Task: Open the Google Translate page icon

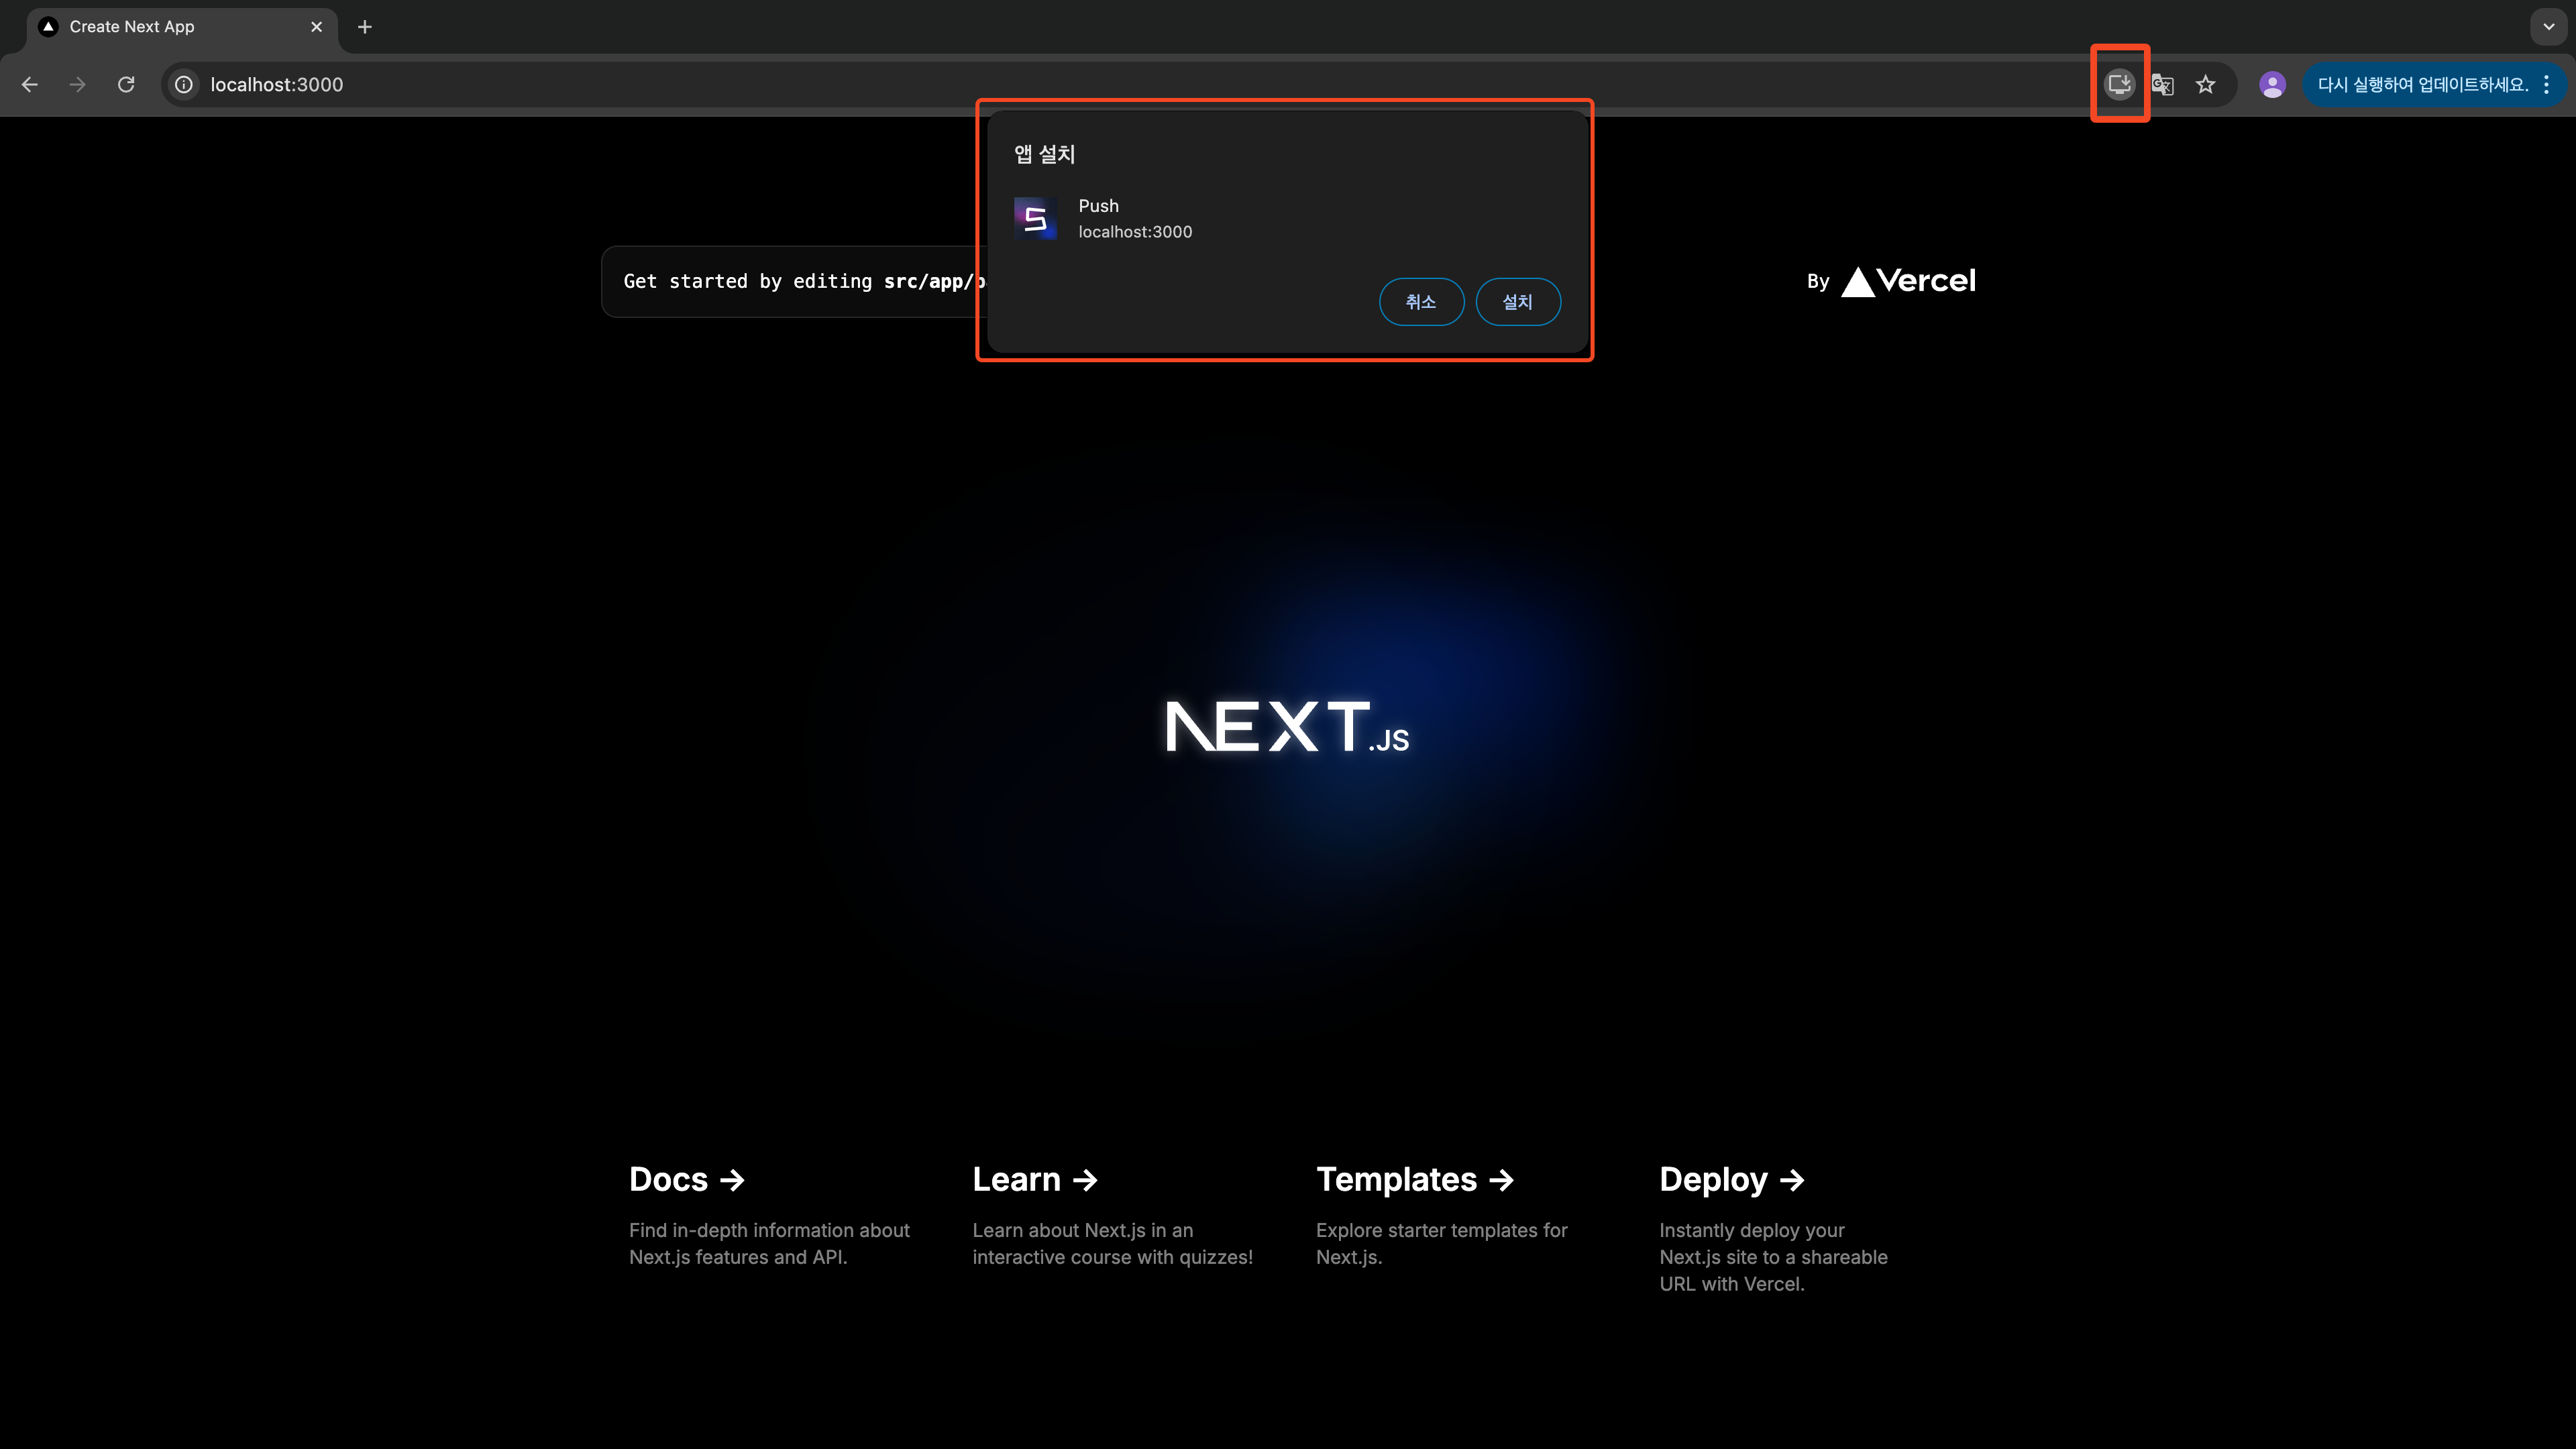Action: [2162, 85]
